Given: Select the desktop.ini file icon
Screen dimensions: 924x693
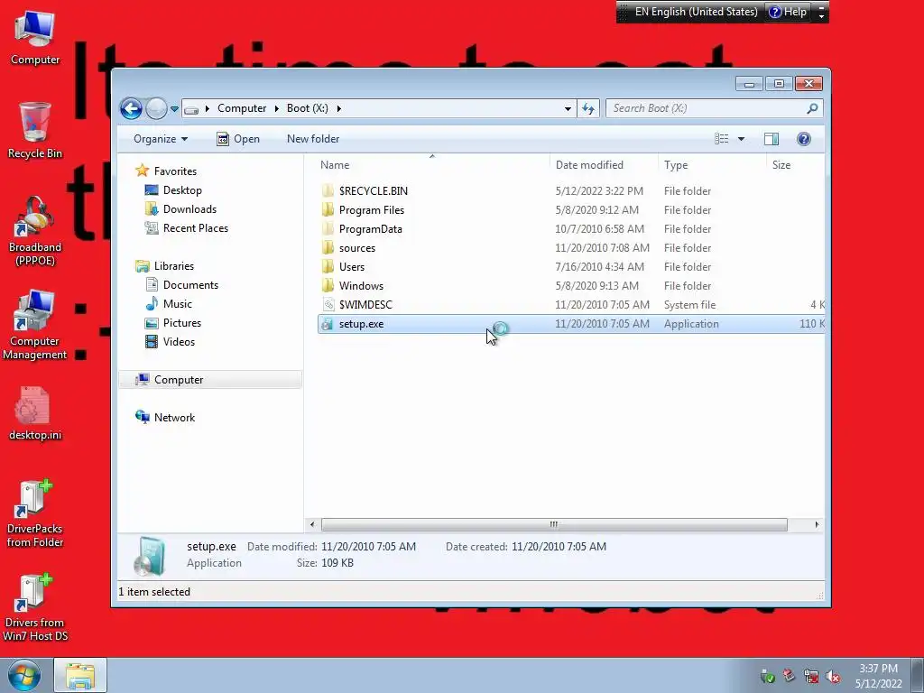Looking at the screenshot, I should (34, 413).
